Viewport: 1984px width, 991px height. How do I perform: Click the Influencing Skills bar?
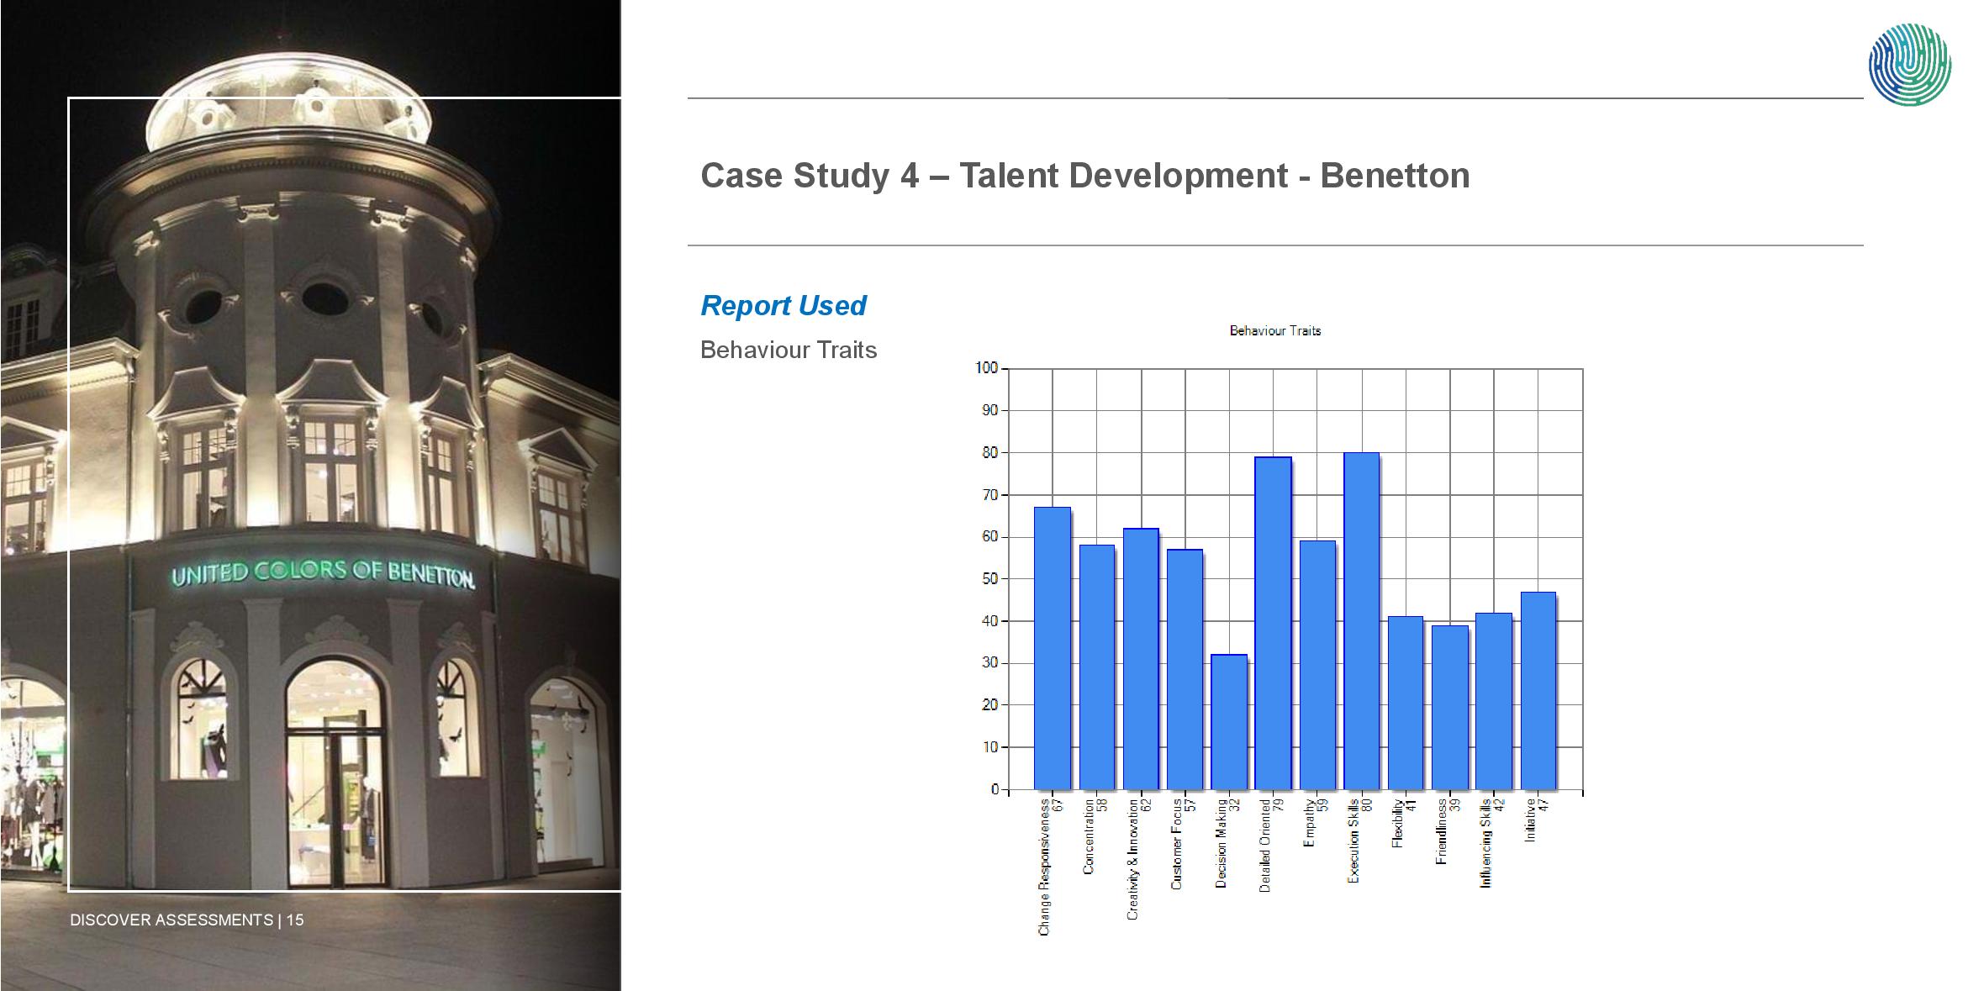point(1494,701)
